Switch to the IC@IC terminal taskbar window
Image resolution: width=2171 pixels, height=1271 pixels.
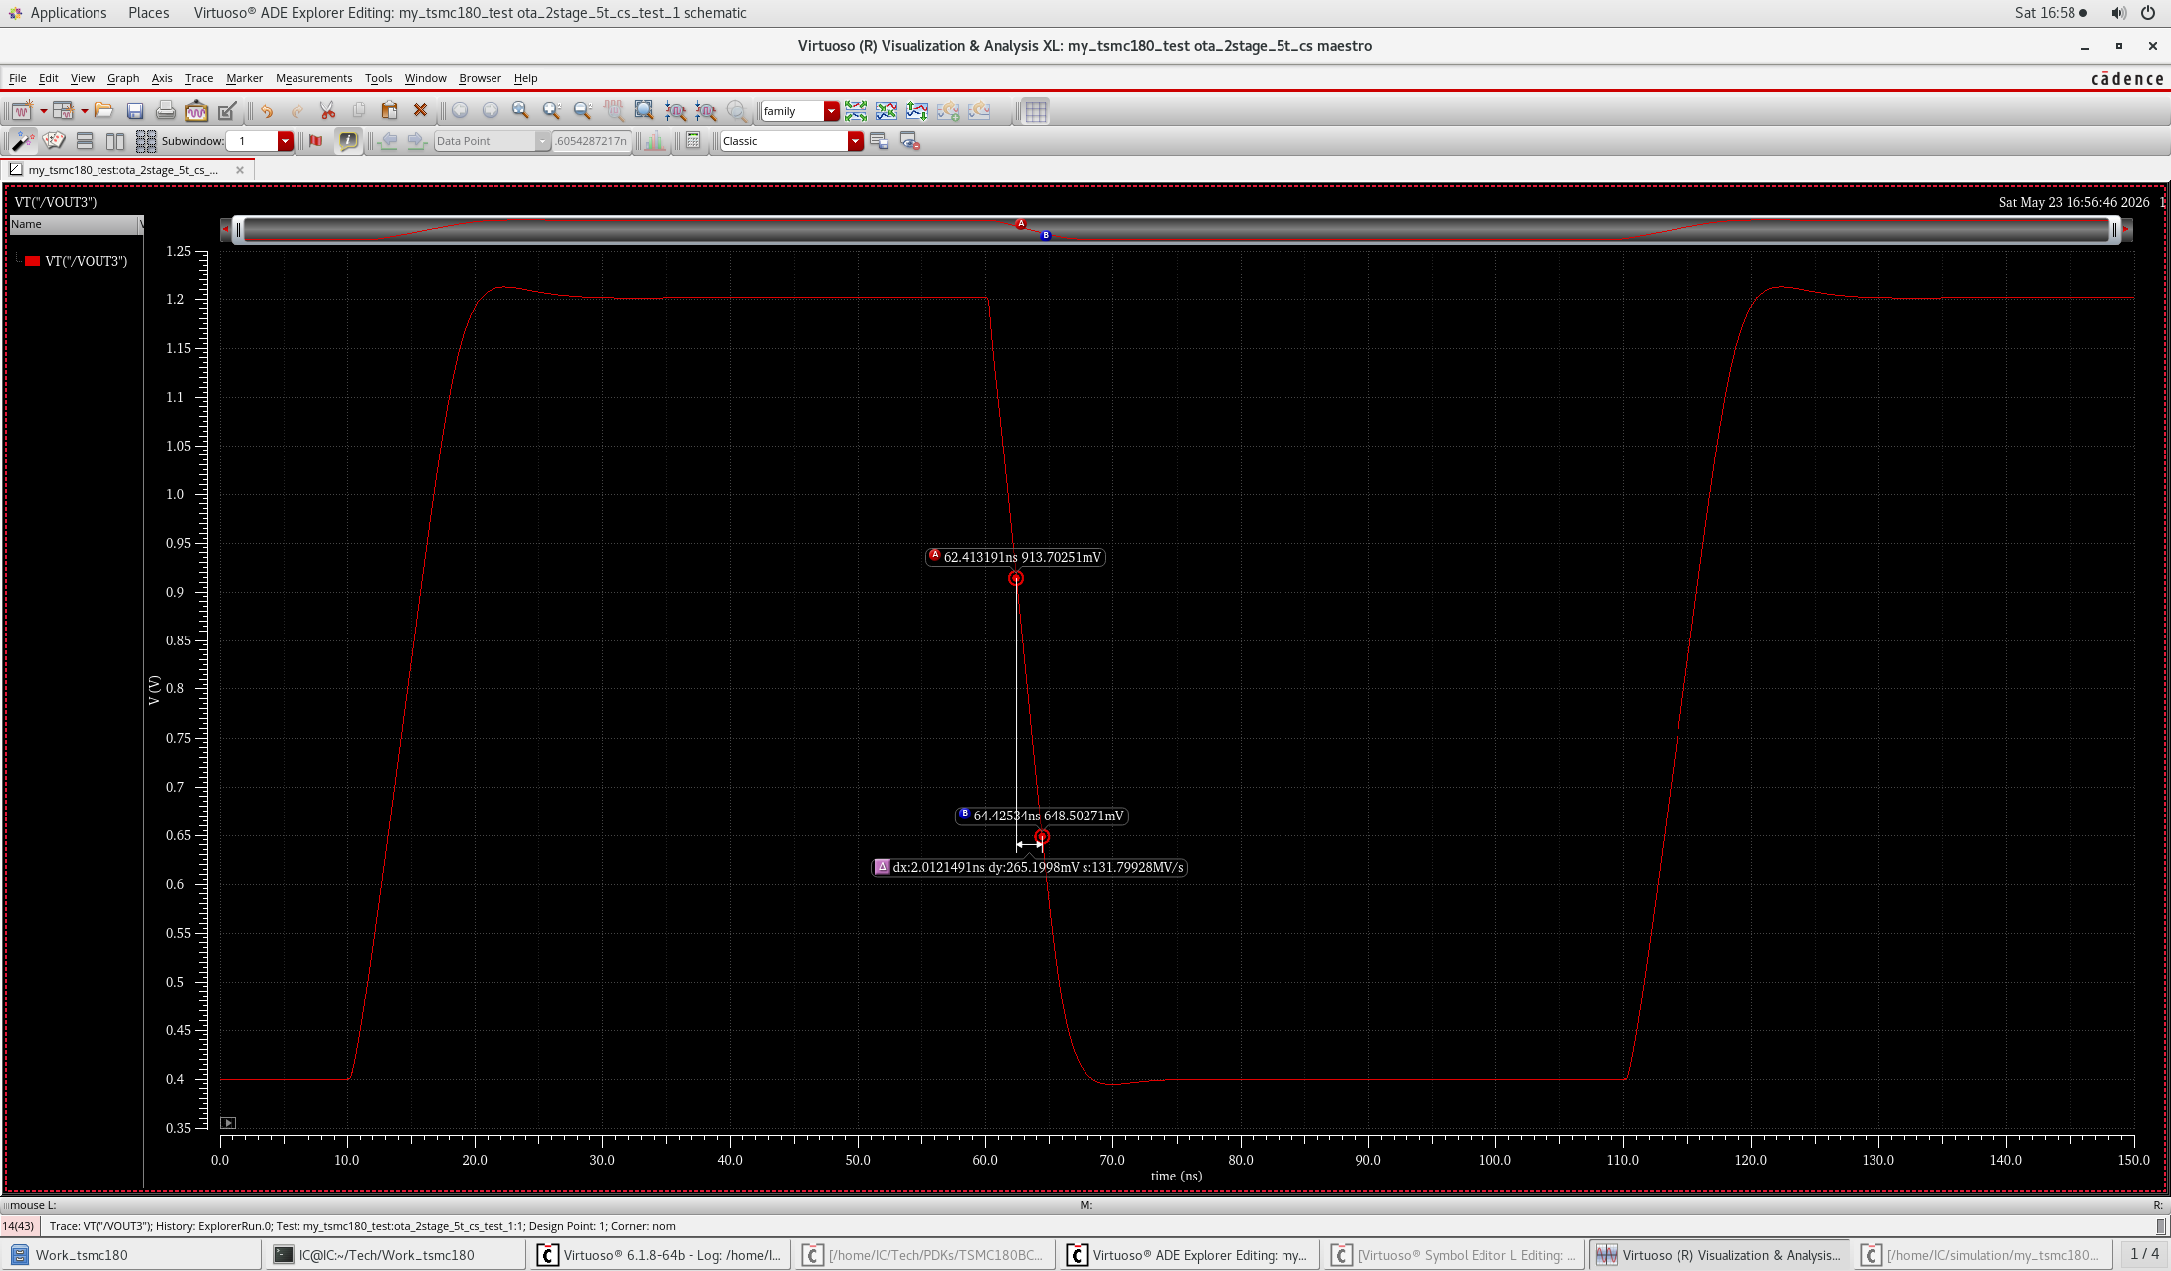395,1255
